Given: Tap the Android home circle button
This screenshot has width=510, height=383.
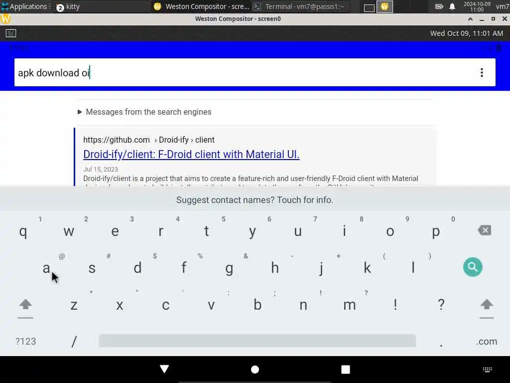Looking at the screenshot, I should 255,370.
